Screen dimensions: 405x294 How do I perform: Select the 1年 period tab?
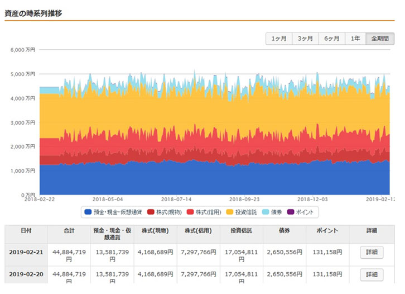pyautogui.click(x=355, y=39)
